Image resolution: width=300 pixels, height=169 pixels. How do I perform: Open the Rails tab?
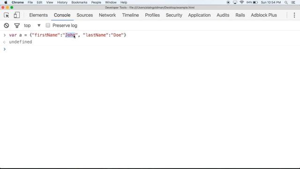240,15
